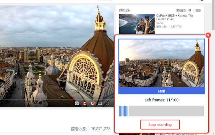This screenshot has width=215, height=135.
Task: Toggle the autoplay switch
Action: tap(197, 10)
